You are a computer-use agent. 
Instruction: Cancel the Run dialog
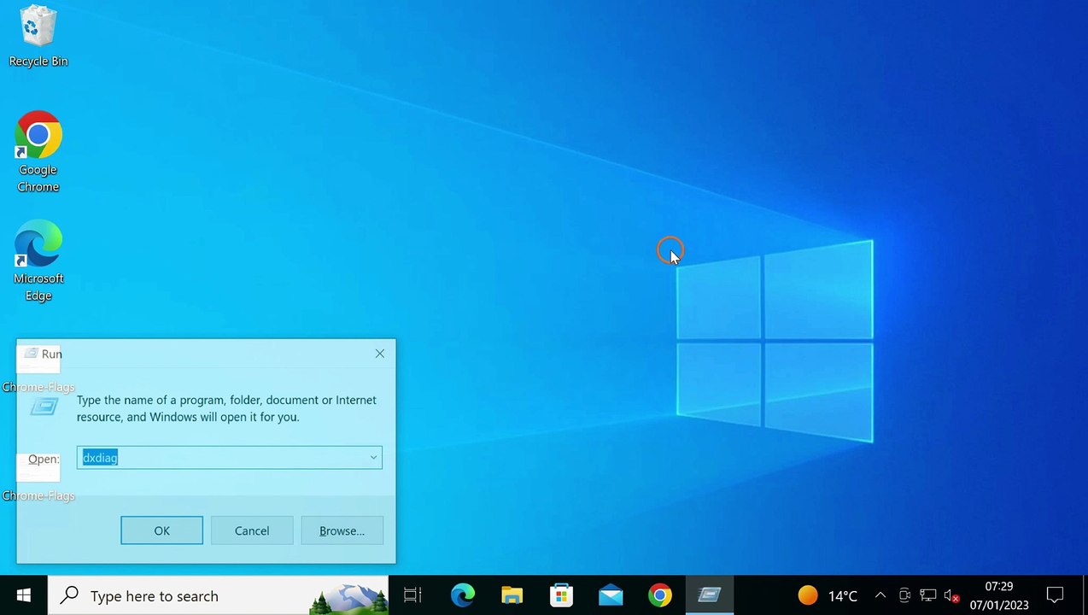pyautogui.click(x=252, y=530)
